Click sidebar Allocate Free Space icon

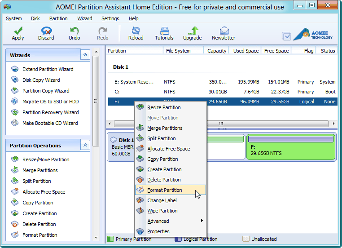[15, 192]
